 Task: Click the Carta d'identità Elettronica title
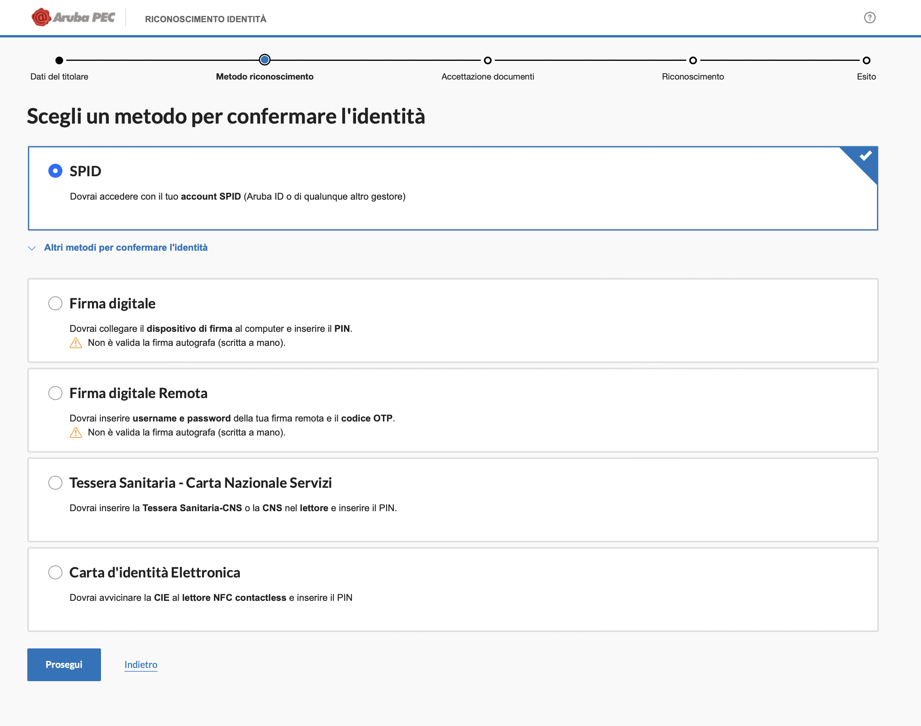(155, 573)
